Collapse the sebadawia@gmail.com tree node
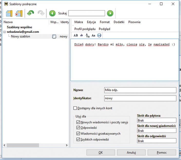Image resolution: width=181 pixels, height=160 pixels. 4,32
